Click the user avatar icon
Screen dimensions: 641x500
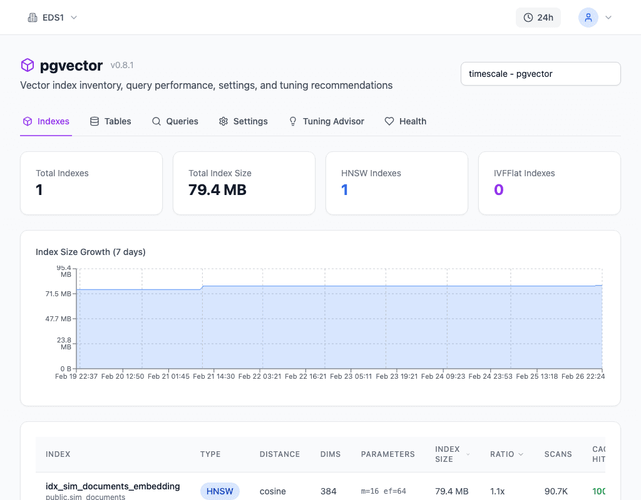point(588,17)
